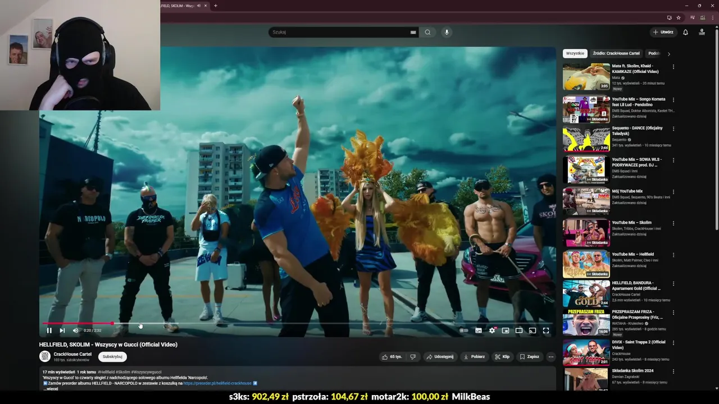
Task: Bookmark page with star icon
Action: tap(678, 18)
